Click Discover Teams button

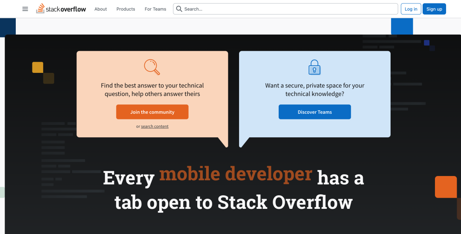[315, 112]
